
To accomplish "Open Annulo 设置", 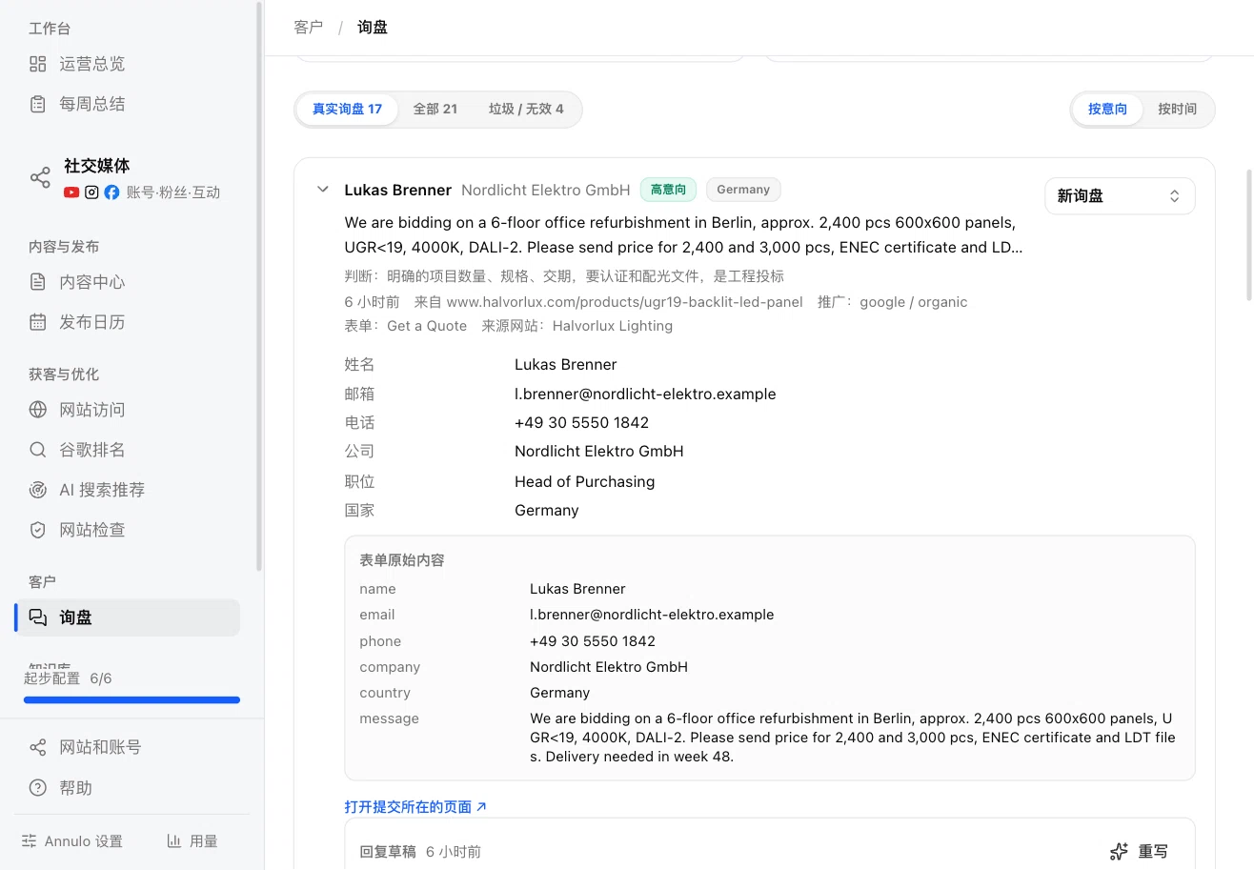I will [x=72, y=841].
